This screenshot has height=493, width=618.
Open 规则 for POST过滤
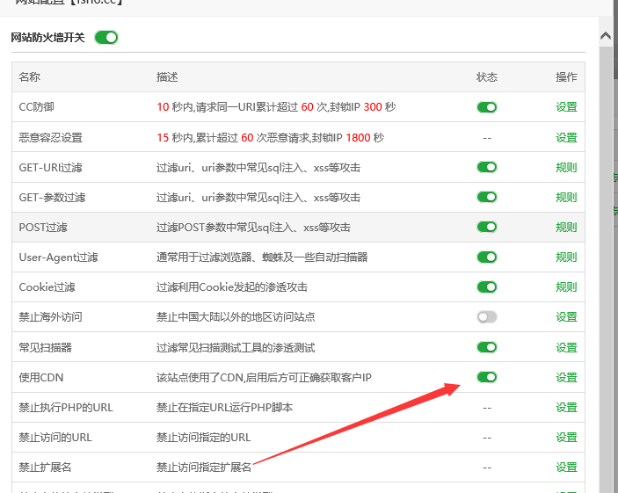(566, 227)
